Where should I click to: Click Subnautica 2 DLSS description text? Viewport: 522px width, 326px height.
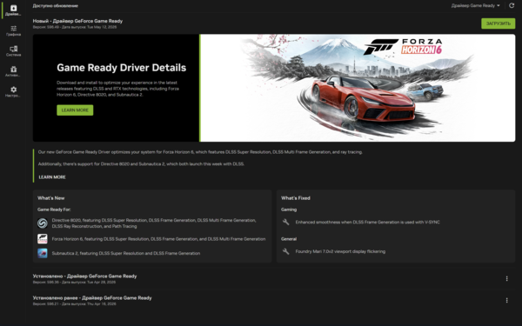[x=126, y=253]
